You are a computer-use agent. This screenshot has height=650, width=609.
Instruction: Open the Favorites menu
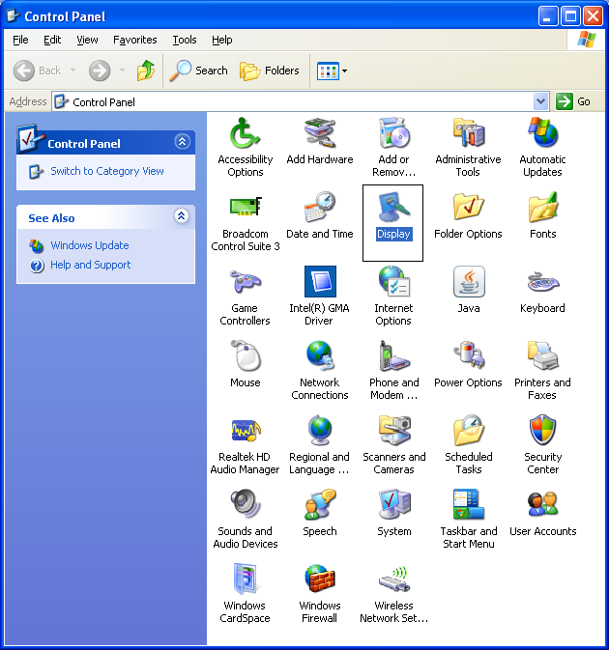(x=134, y=40)
